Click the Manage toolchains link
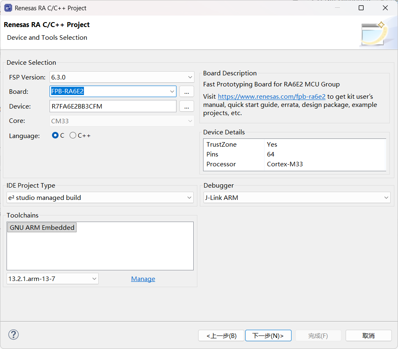Image resolution: width=398 pixels, height=349 pixels. point(143,279)
